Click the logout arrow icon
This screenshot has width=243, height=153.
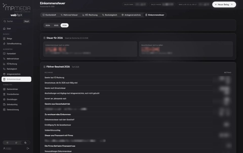pyautogui.click(x=28, y=148)
